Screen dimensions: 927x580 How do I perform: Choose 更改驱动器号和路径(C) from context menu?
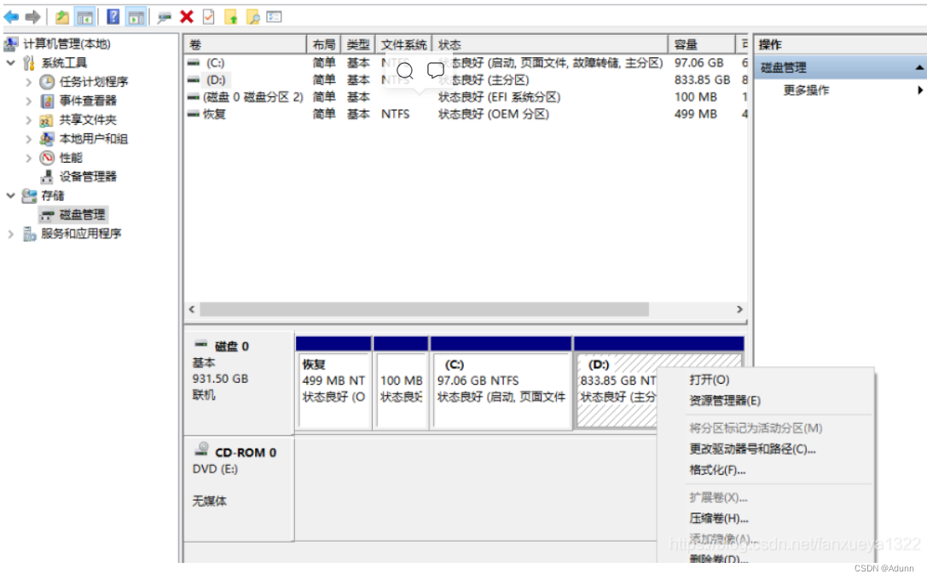click(x=752, y=449)
